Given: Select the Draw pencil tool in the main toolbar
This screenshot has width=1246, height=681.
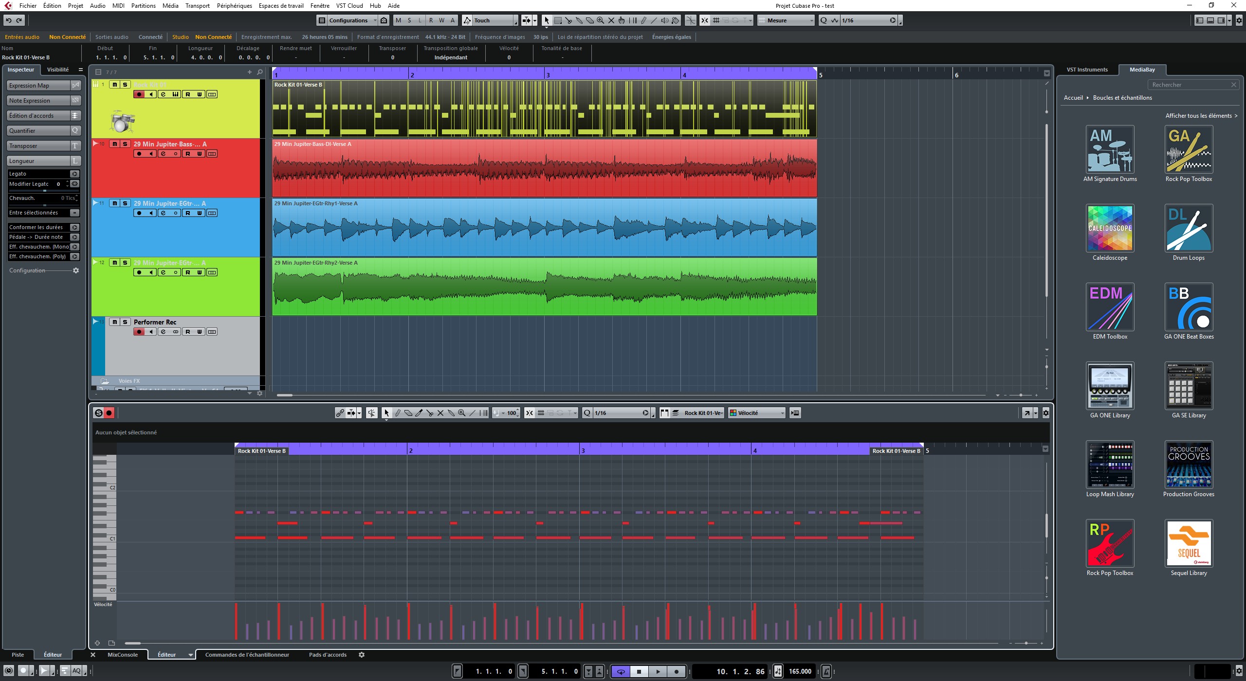Looking at the screenshot, I should point(643,20).
